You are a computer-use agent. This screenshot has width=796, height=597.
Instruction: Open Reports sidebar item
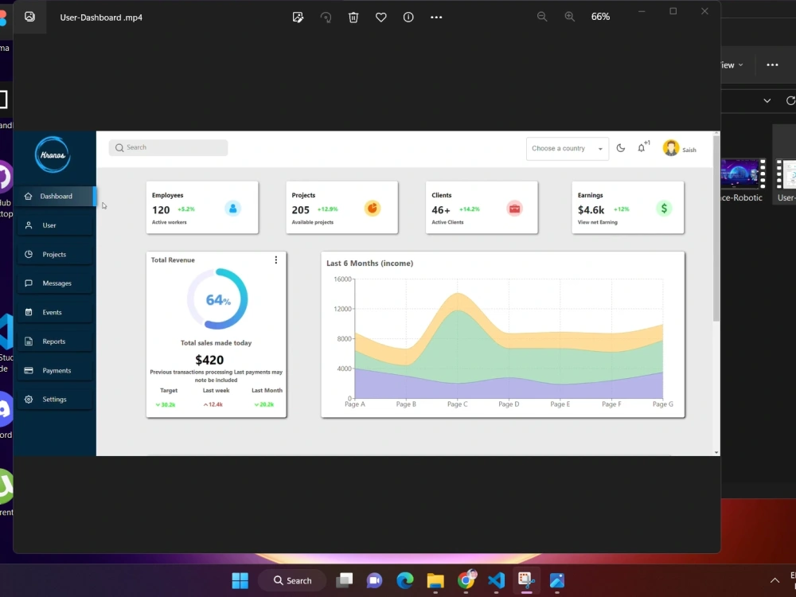[56, 341]
